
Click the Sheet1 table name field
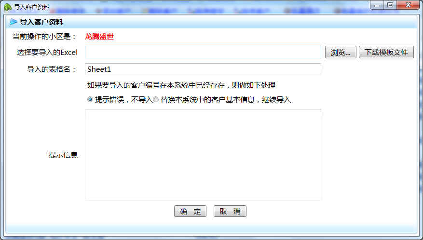[x=203, y=69]
